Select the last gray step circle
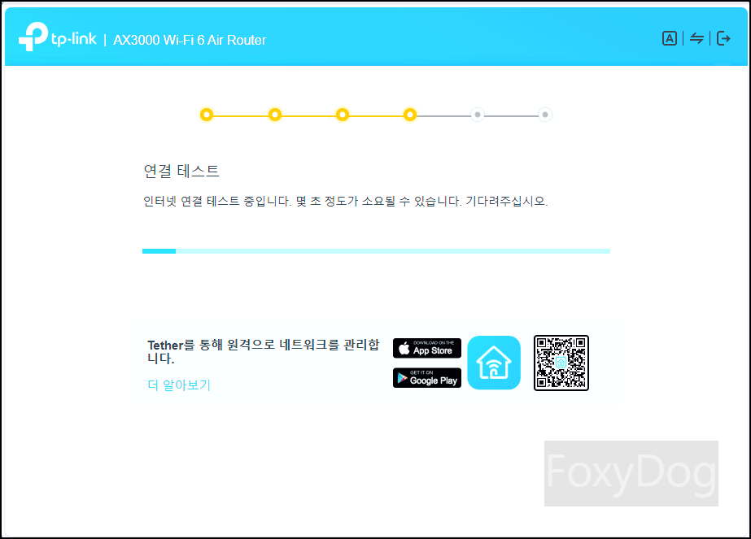Screen dimensions: 751x539 click(544, 115)
